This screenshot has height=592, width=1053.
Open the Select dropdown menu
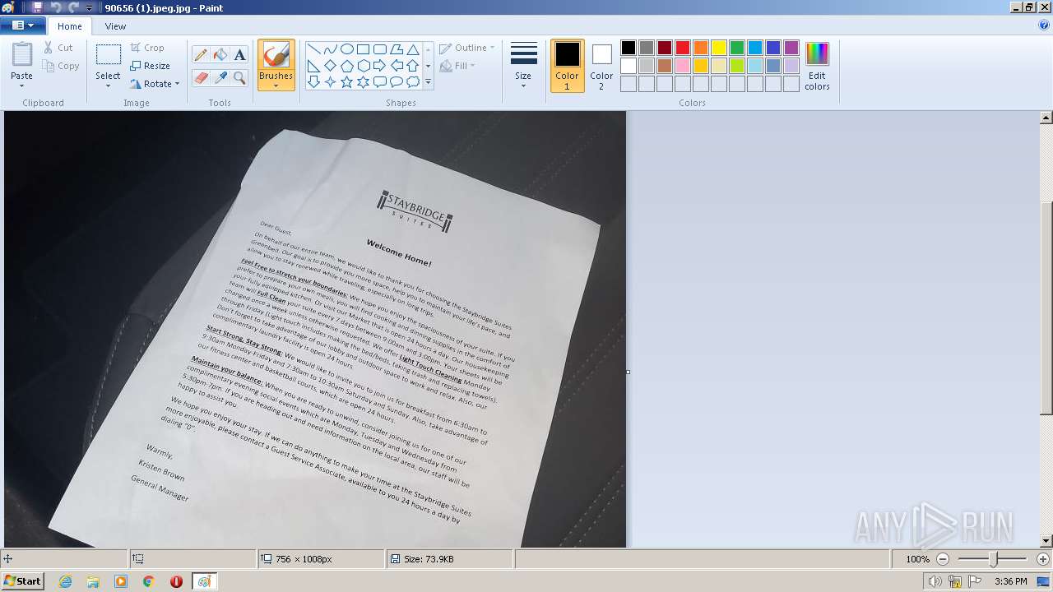[x=108, y=86]
